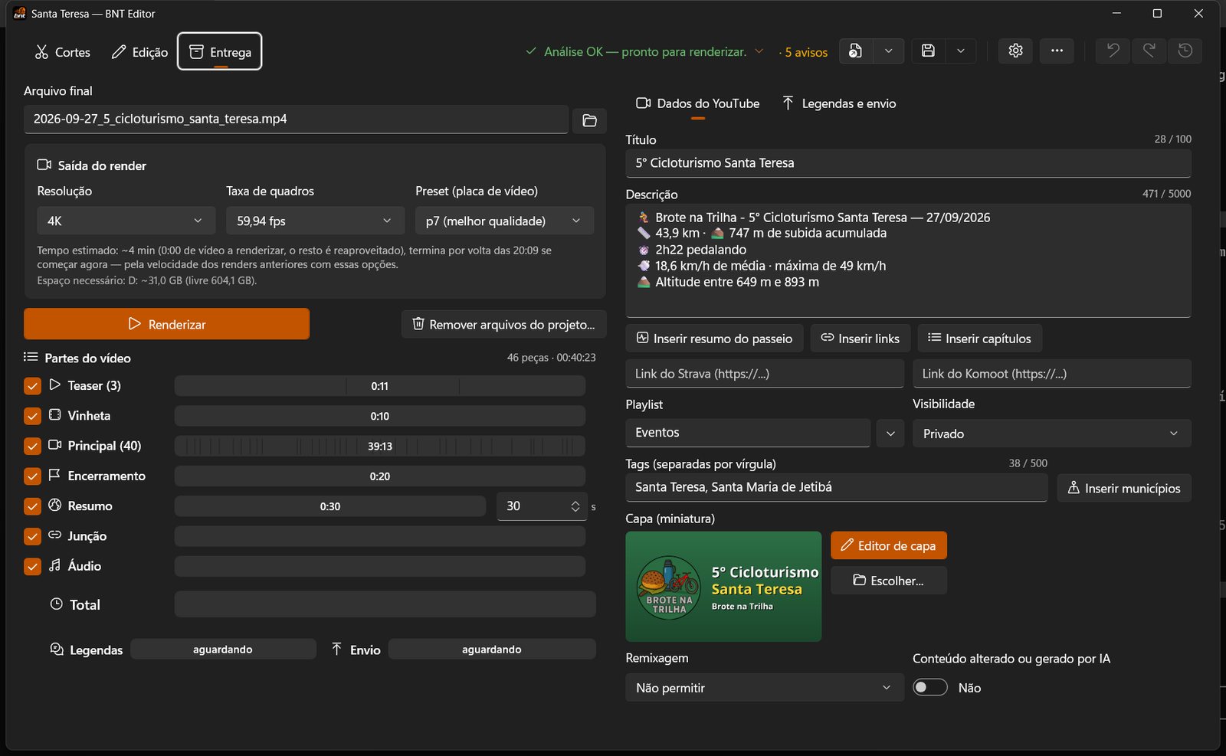This screenshot has height=756, width=1226.
Task: Open the history clock icon
Action: (x=1185, y=51)
